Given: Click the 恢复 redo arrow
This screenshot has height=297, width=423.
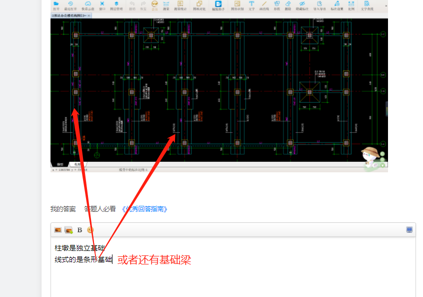Looking at the screenshot, I should point(143,6).
